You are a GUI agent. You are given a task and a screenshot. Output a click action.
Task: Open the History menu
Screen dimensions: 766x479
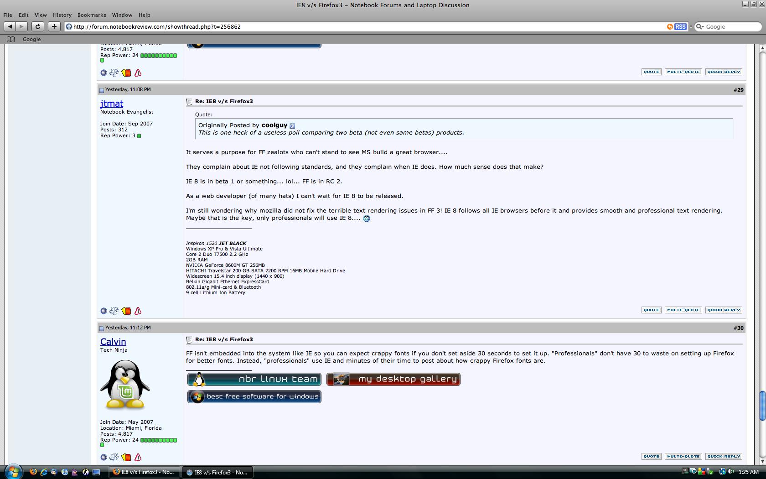tap(62, 15)
